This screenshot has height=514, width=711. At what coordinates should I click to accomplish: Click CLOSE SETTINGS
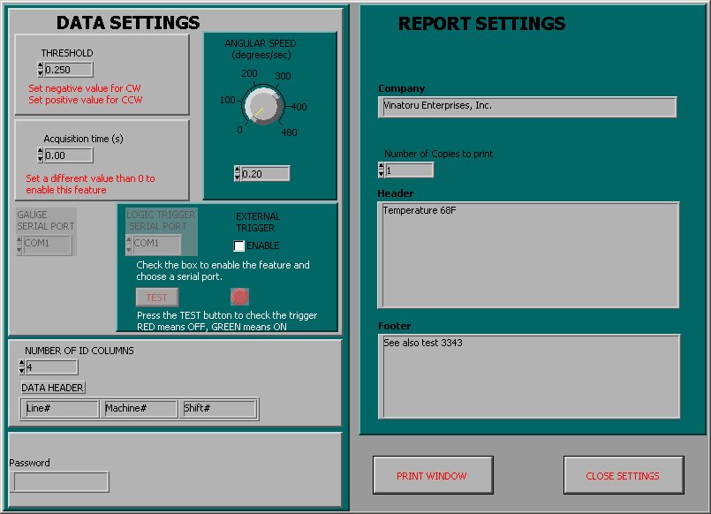pos(623,475)
